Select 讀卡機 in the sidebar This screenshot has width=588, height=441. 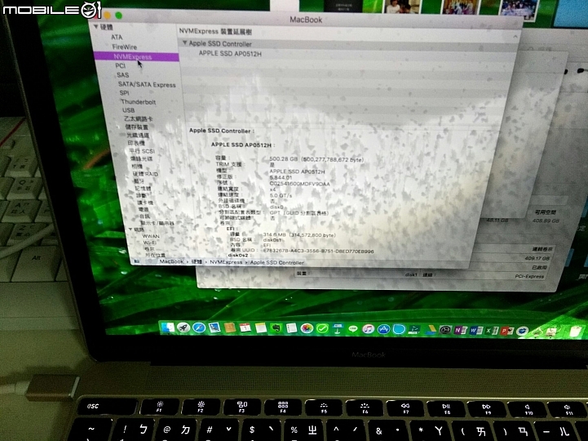tap(144, 203)
